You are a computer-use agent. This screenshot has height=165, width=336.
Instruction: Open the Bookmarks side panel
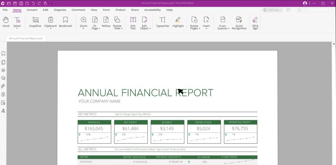coord(3,54)
